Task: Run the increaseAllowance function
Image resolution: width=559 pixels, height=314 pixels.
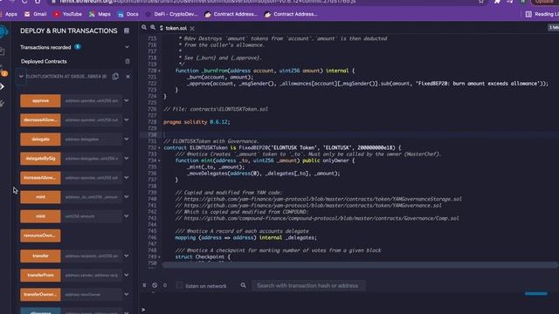Action: [40, 178]
